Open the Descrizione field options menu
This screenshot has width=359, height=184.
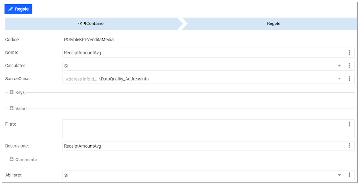349,146
